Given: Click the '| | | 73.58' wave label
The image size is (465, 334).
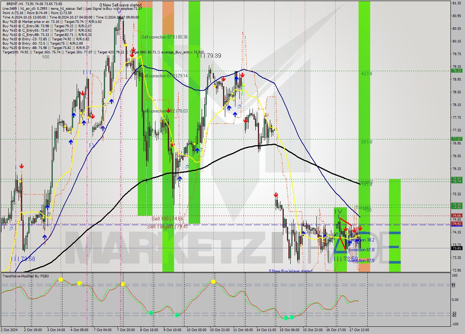Looking at the screenshot, I should click(23, 259).
